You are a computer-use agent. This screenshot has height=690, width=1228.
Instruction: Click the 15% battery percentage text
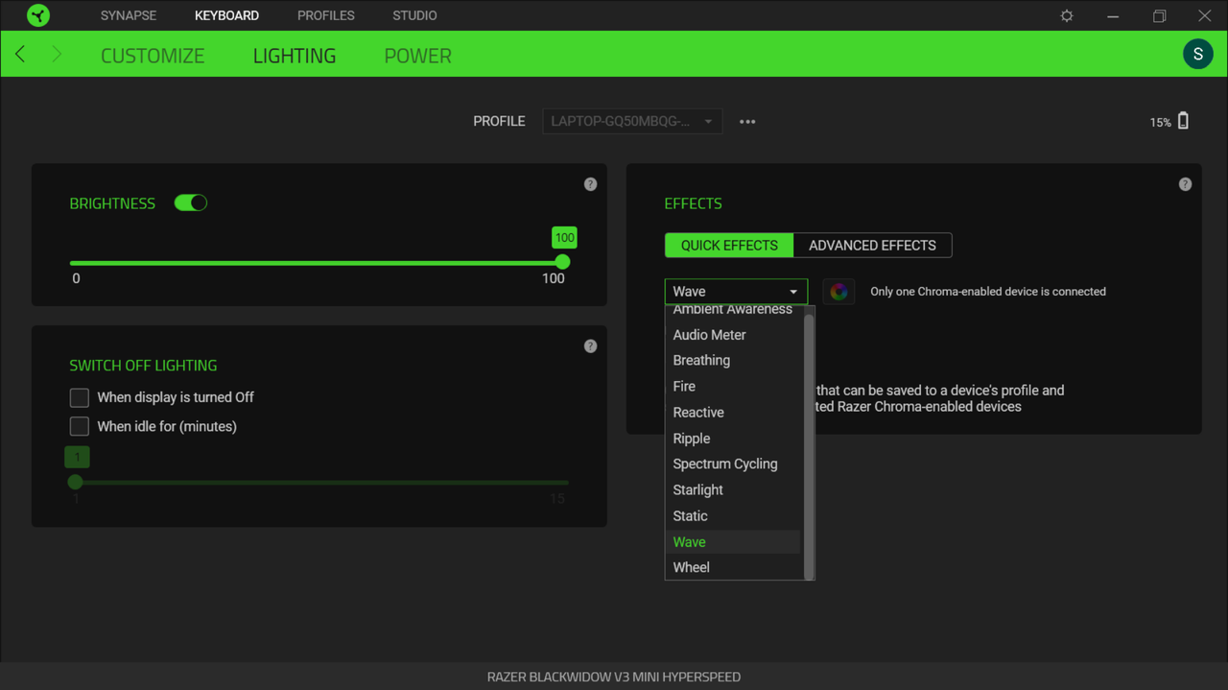pyautogui.click(x=1160, y=123)
